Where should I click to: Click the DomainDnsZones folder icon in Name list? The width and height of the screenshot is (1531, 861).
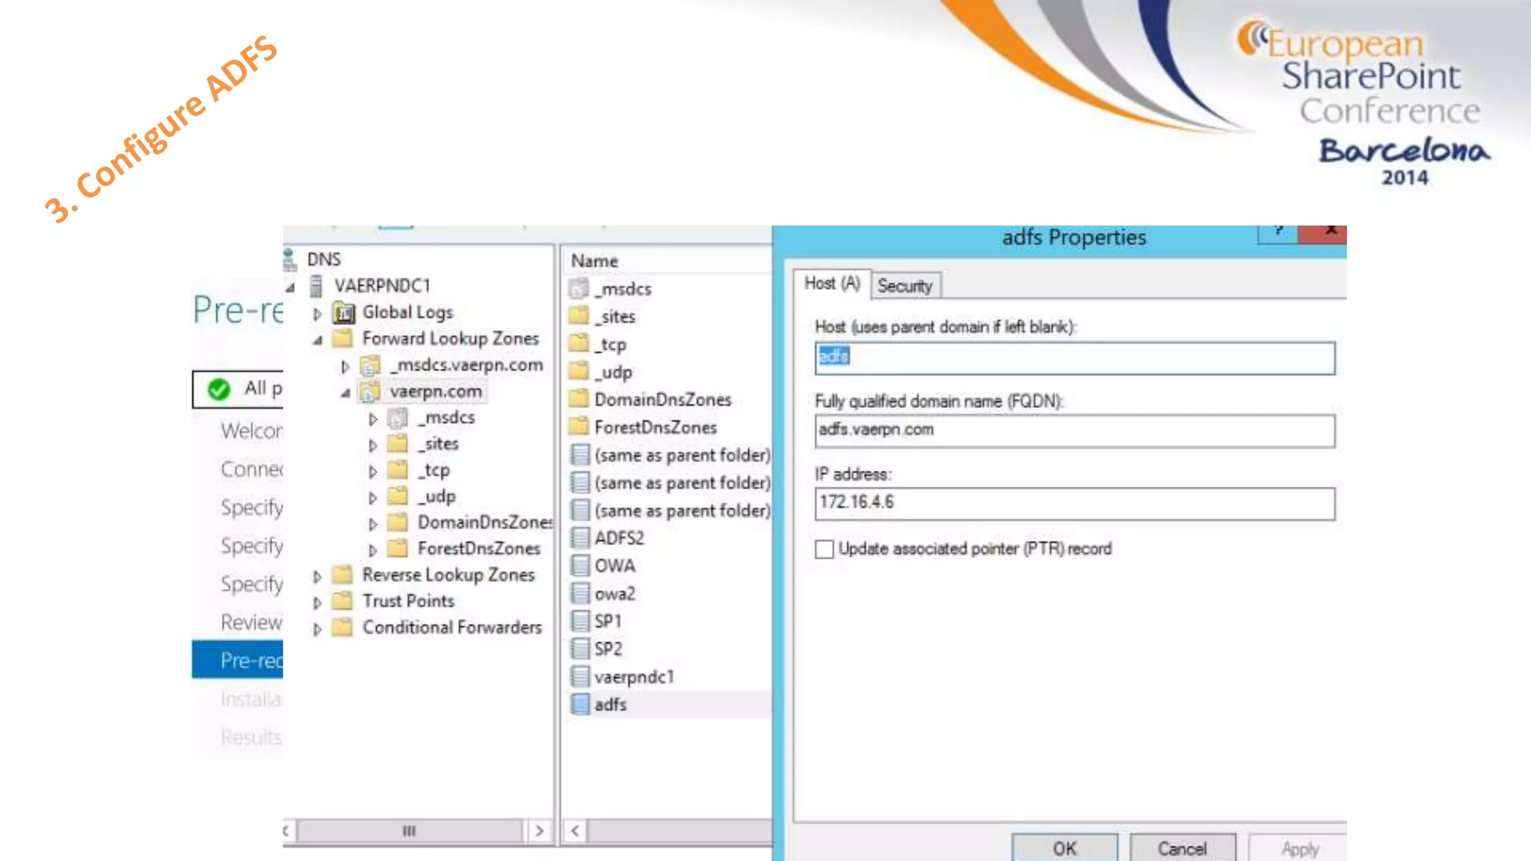(x=579, y=399)
